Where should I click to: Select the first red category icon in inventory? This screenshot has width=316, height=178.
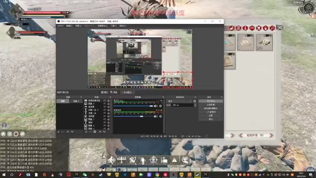point(231,28)
